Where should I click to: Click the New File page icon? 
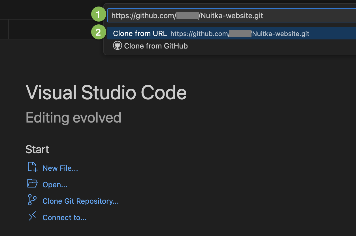[x=32, y=167]
